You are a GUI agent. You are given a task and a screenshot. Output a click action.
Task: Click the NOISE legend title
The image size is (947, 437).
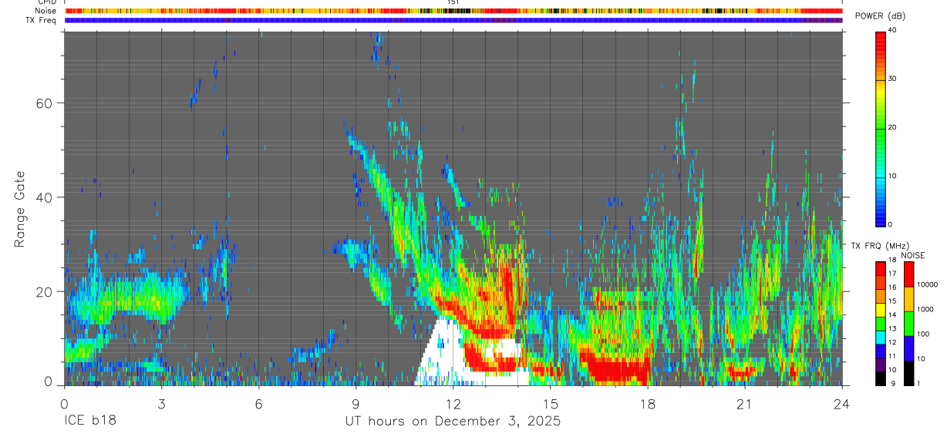(913, 255)
